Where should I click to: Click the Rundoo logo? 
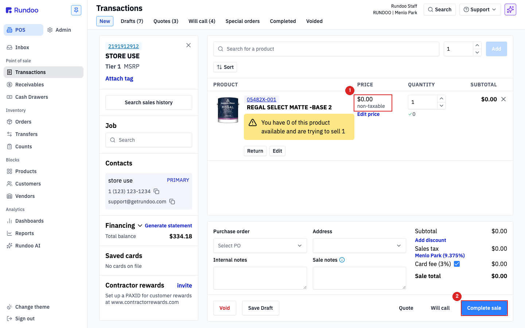tap(22, 10)
